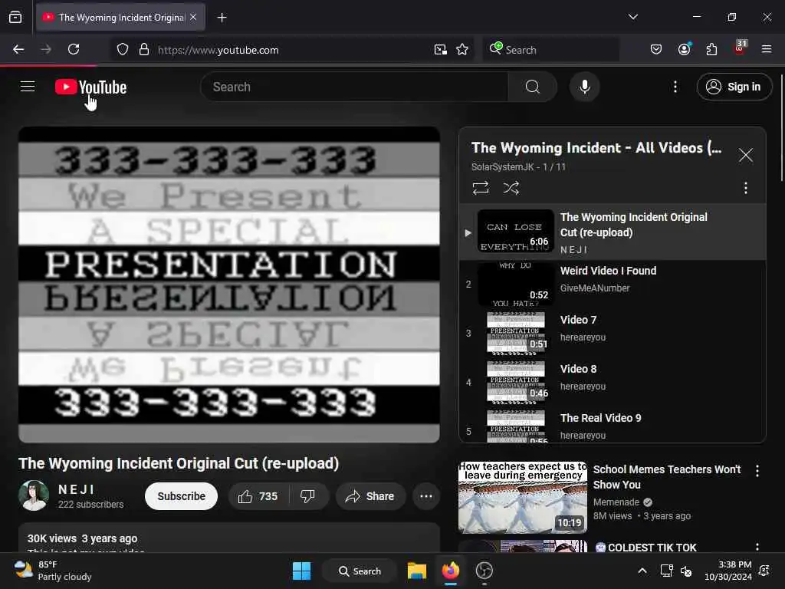Open the playlist panel's three-dot options
Screen dimensions: 785x589
pos(745,188)
